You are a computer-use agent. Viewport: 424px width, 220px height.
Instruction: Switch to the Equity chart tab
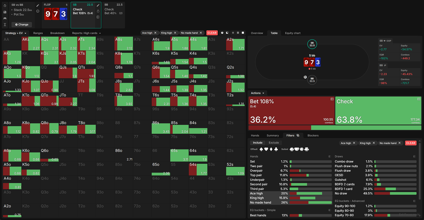point(293,33)
